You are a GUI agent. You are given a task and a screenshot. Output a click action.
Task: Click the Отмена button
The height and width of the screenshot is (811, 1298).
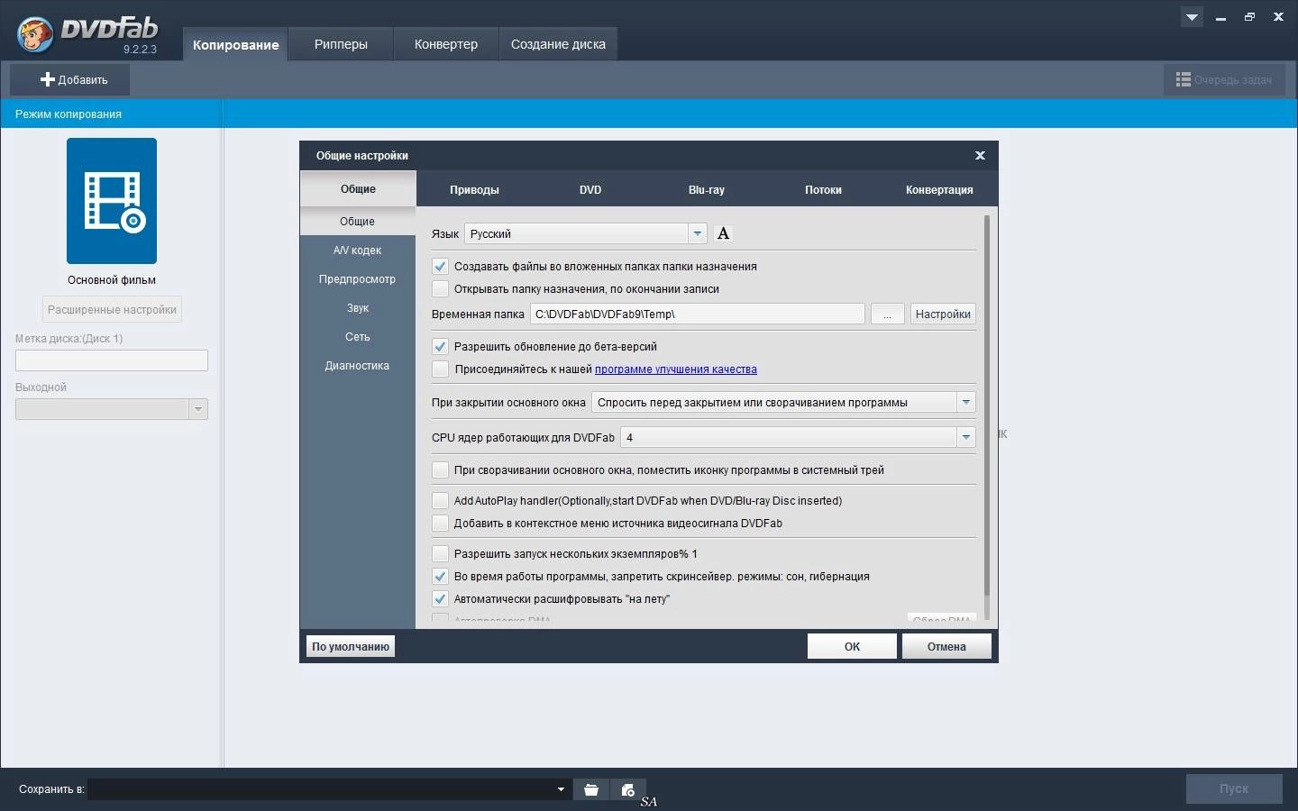(946, 646)
